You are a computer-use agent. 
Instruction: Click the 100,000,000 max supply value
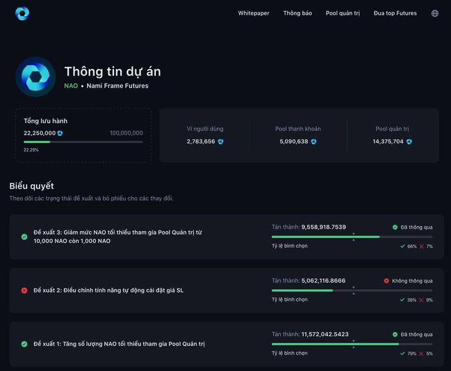[x=126, y=133]
